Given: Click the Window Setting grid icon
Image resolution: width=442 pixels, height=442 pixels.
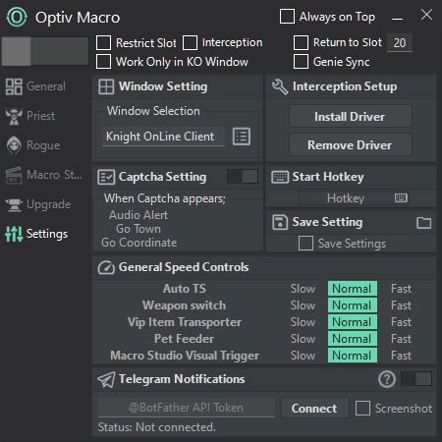Looking at the screenshot, I should coord(106,86).
